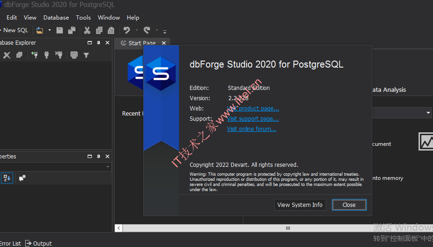This screenshot has height=247, width=433.
Task: Open the Visit product page link
Action: 253,109
